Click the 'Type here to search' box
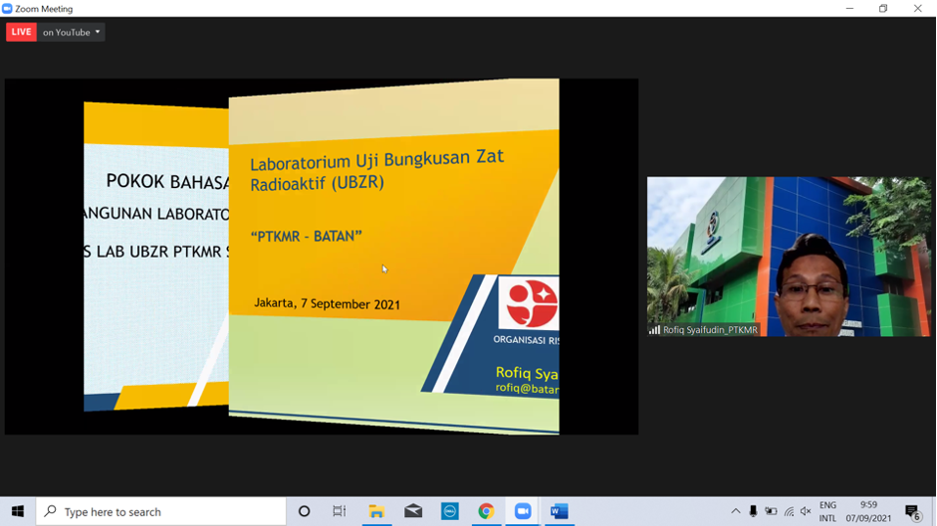937x526 pixels. pos(161,512)
